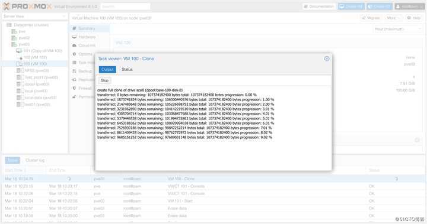The width and height of the screenshot is (427, 224).
Task: Select the dpool storage in tree
Action: [33, 84]
